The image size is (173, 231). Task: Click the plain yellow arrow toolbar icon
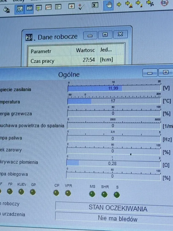(119, 4)
